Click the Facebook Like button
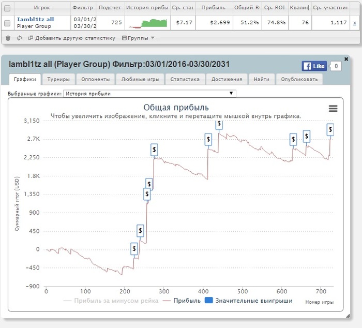The width and height of the screenshot is (362, 328). 314,66
